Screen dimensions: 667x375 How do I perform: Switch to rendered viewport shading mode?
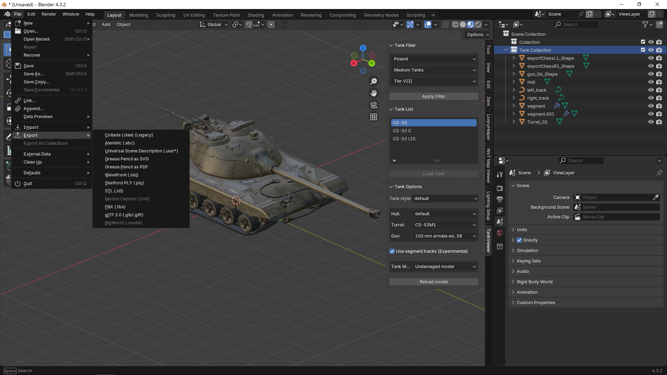pyautogui.click(x=478, y=25)
